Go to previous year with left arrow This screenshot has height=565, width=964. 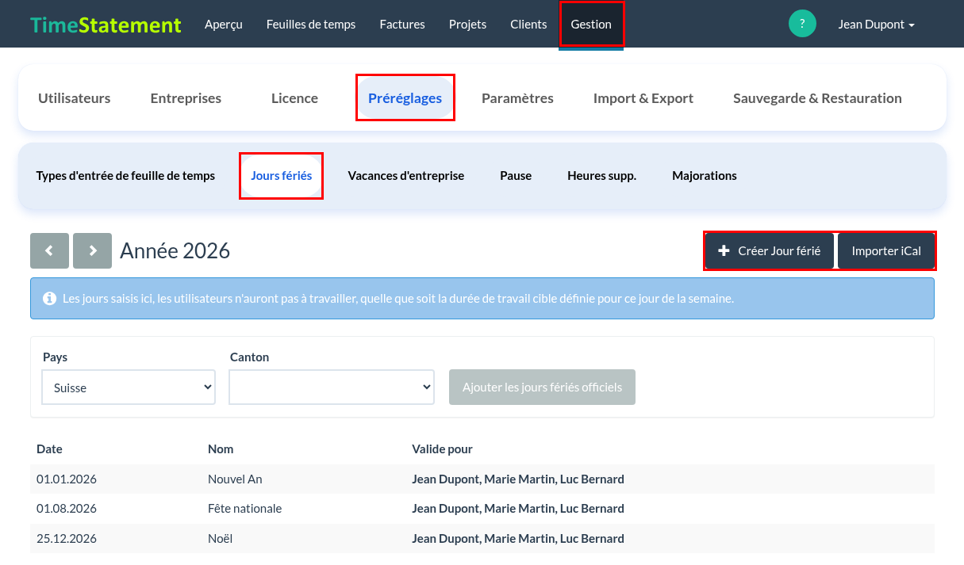[50, 251]
